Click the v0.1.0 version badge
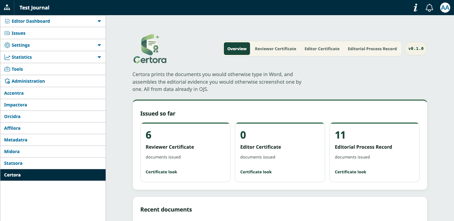The width and height of the screenshot is (454, 221). point(416,49)
